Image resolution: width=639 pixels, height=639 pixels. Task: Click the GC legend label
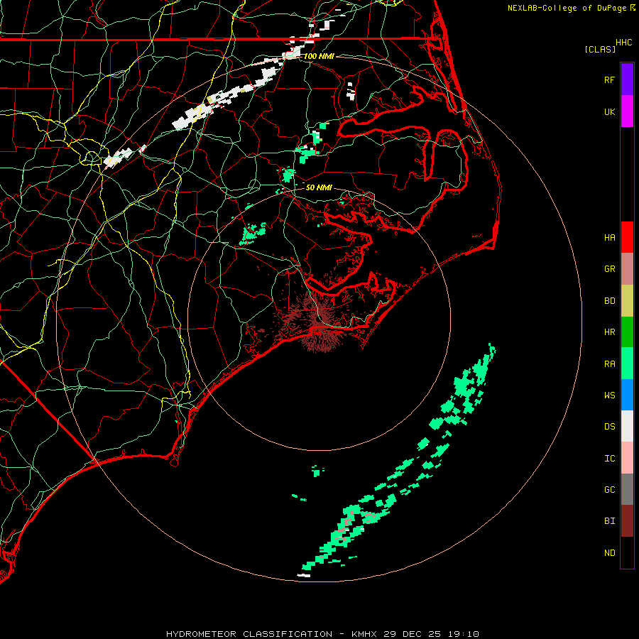tap(609, 489)
